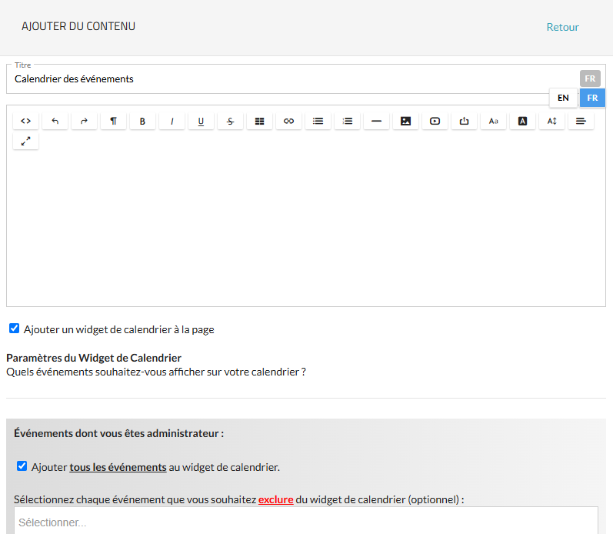Insert an image into the editor

(405, 121)
